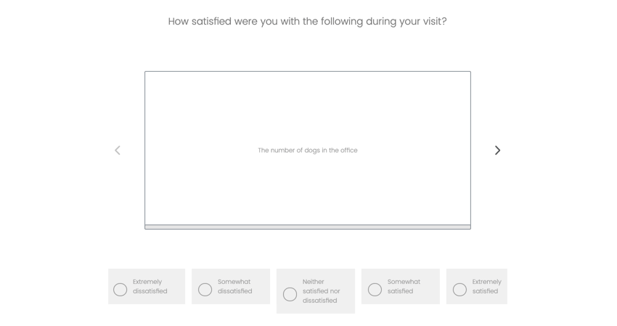Mark the 'Somewhat satisfied' radio circle
Viewport: 617px width, 326px height.
click(x=375, y=290)
